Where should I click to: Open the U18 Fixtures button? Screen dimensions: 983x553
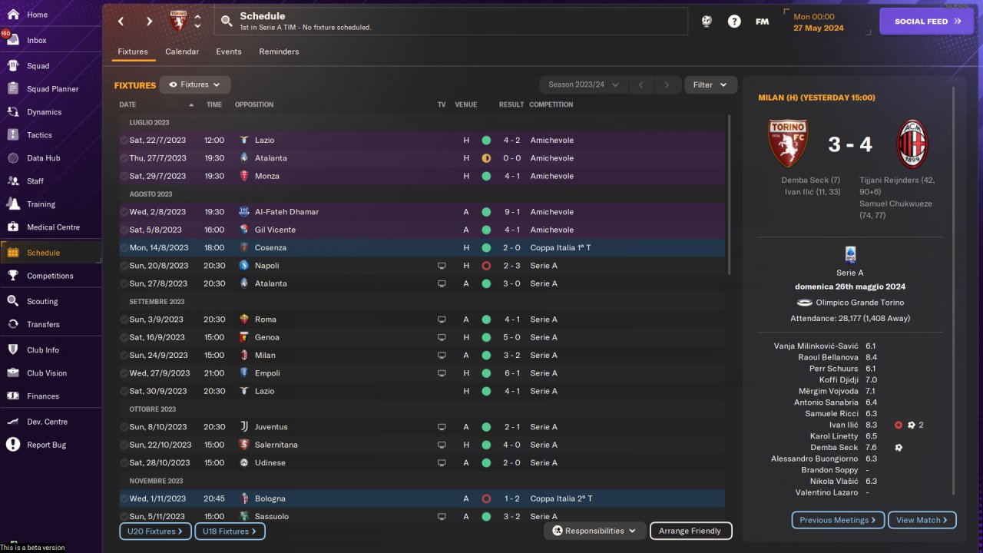point(230,531)
